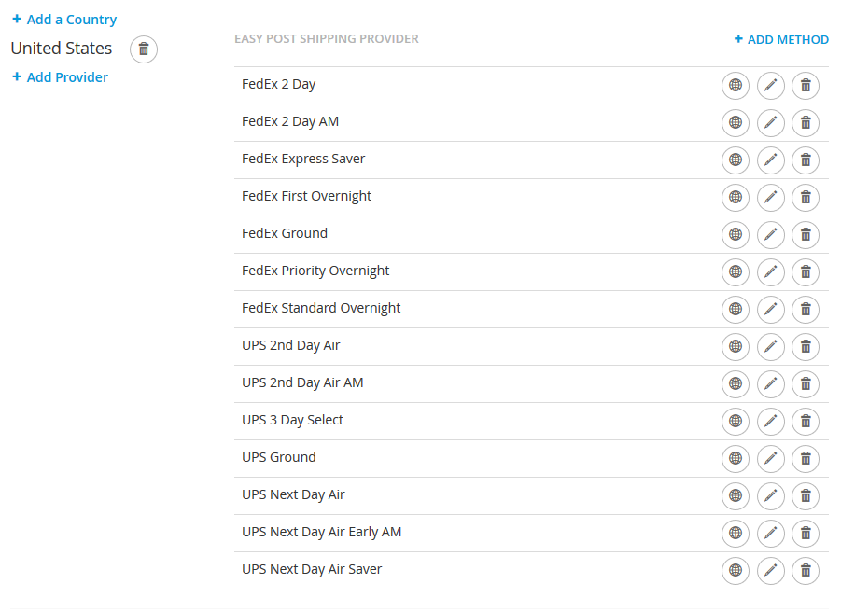Open globe settings for UPS Next Day Air
The image size is (841, 612).
(736, 495)
